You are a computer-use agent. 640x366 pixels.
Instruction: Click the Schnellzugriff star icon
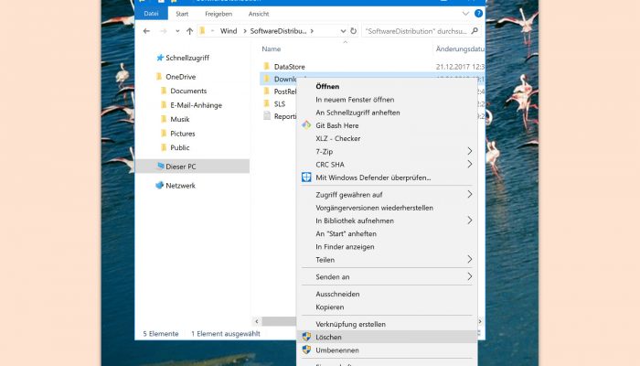pyautogui.click(x=160, y=58)
